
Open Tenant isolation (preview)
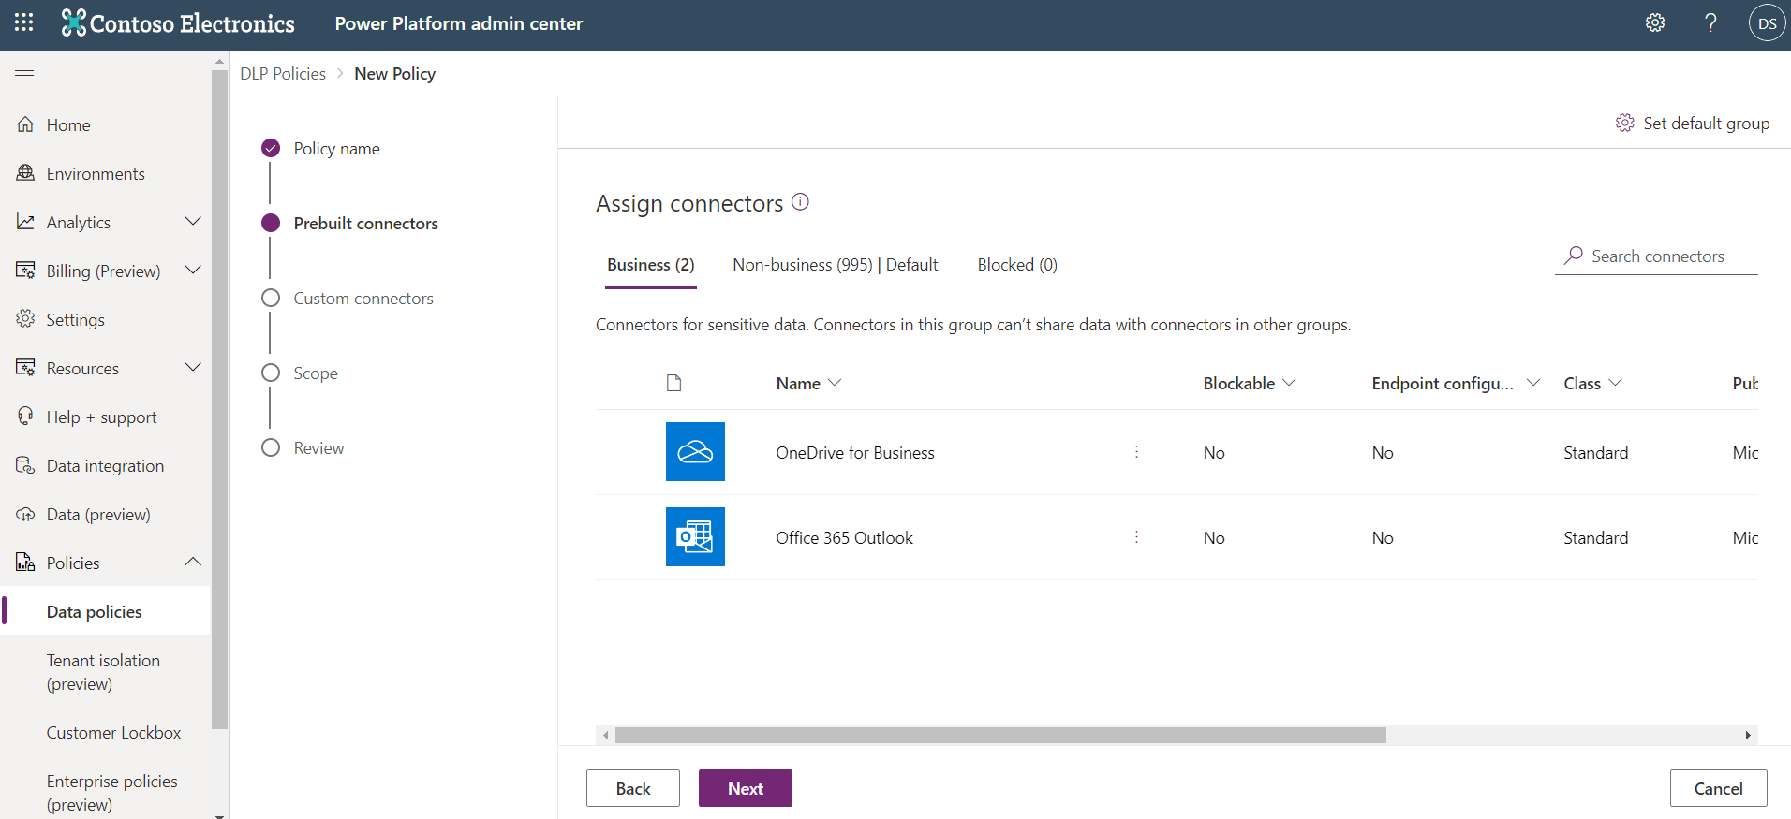[103, 672]
